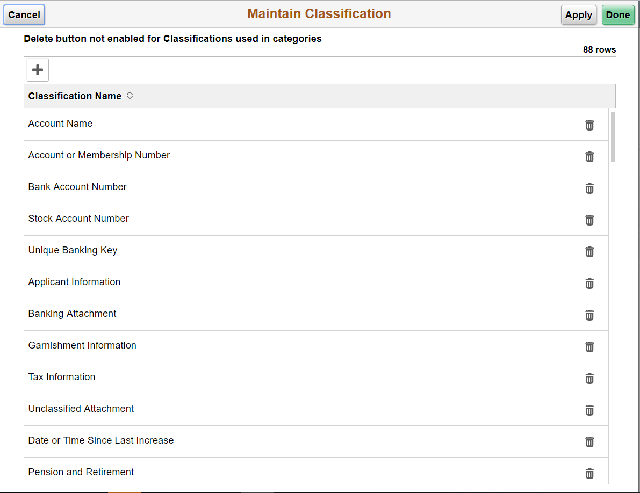Delete the Account Name classification
Viewport: 640px width, 493px height.
click(x=589, y=125)
